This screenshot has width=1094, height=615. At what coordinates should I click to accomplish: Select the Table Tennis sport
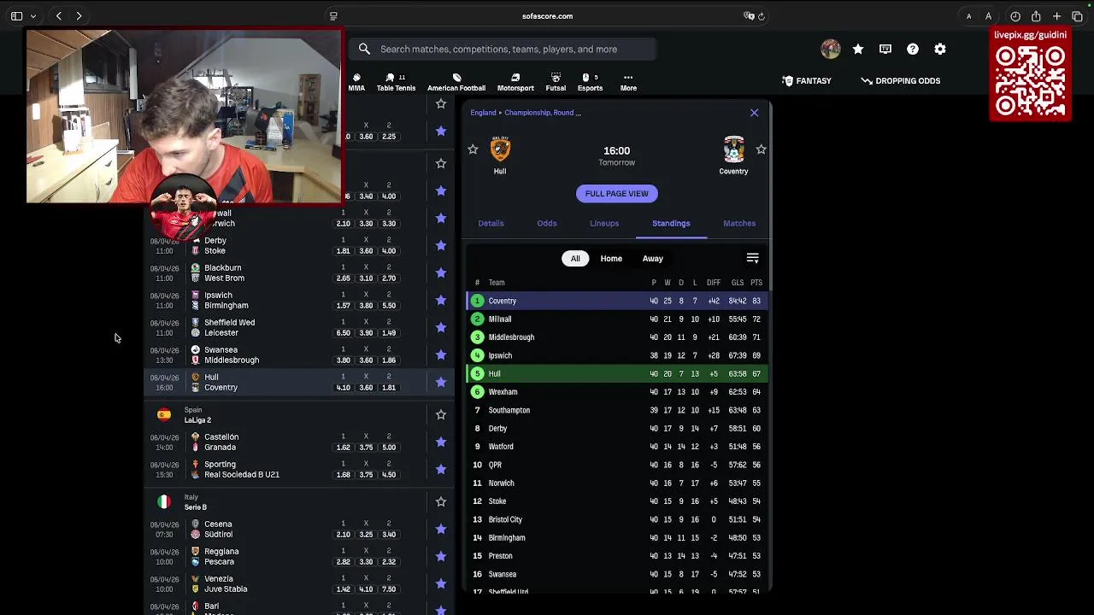click(x=396, y=82)
